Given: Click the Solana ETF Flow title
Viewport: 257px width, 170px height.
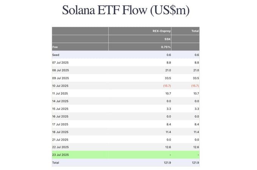Looking at the screenshot, I should point(126,10).
